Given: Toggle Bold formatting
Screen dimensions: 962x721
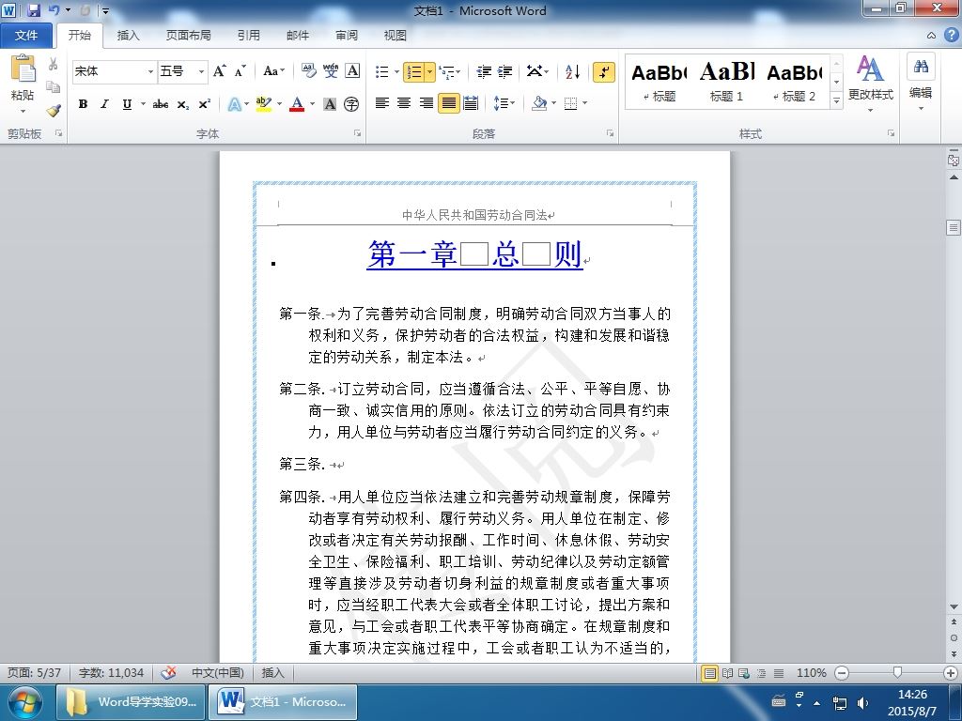Looking at the screenshot, I should click(x=83, y=104).
